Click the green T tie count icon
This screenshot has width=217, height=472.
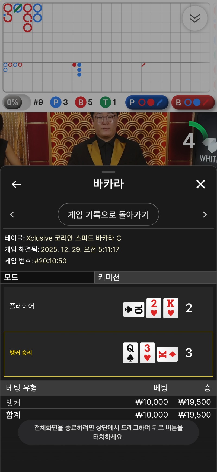coord(105,102)
